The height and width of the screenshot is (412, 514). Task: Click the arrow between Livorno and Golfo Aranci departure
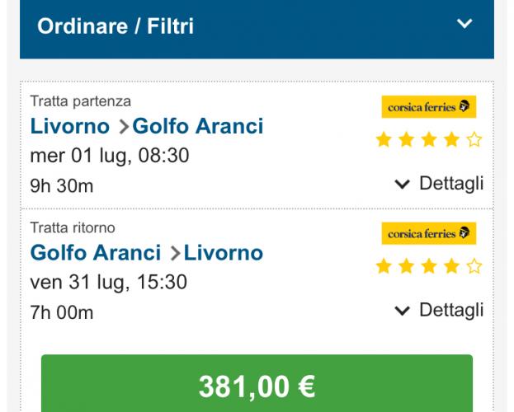coord(122,127)
